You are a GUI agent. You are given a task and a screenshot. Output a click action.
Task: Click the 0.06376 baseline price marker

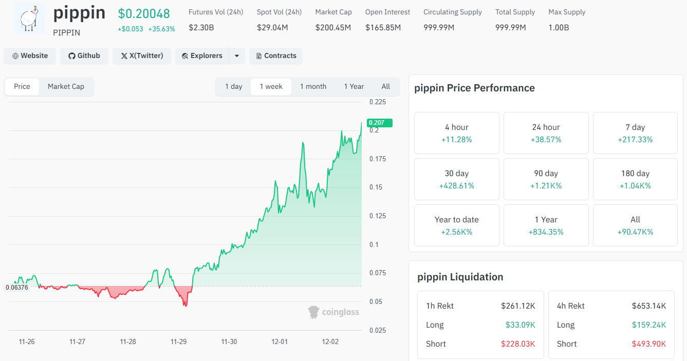pyautogui.click(x=17, y=287)
